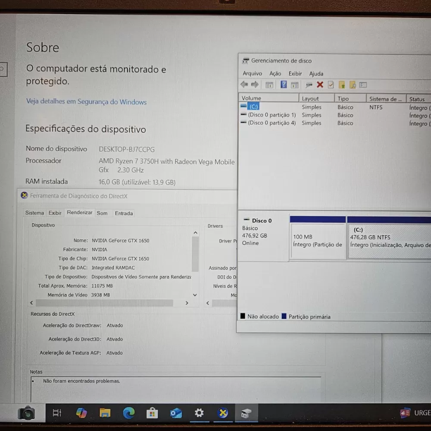Launch Microsoft Edge from the taskbar
The width and height of the screenshot is (431, 431).
(x=128, y=412)
